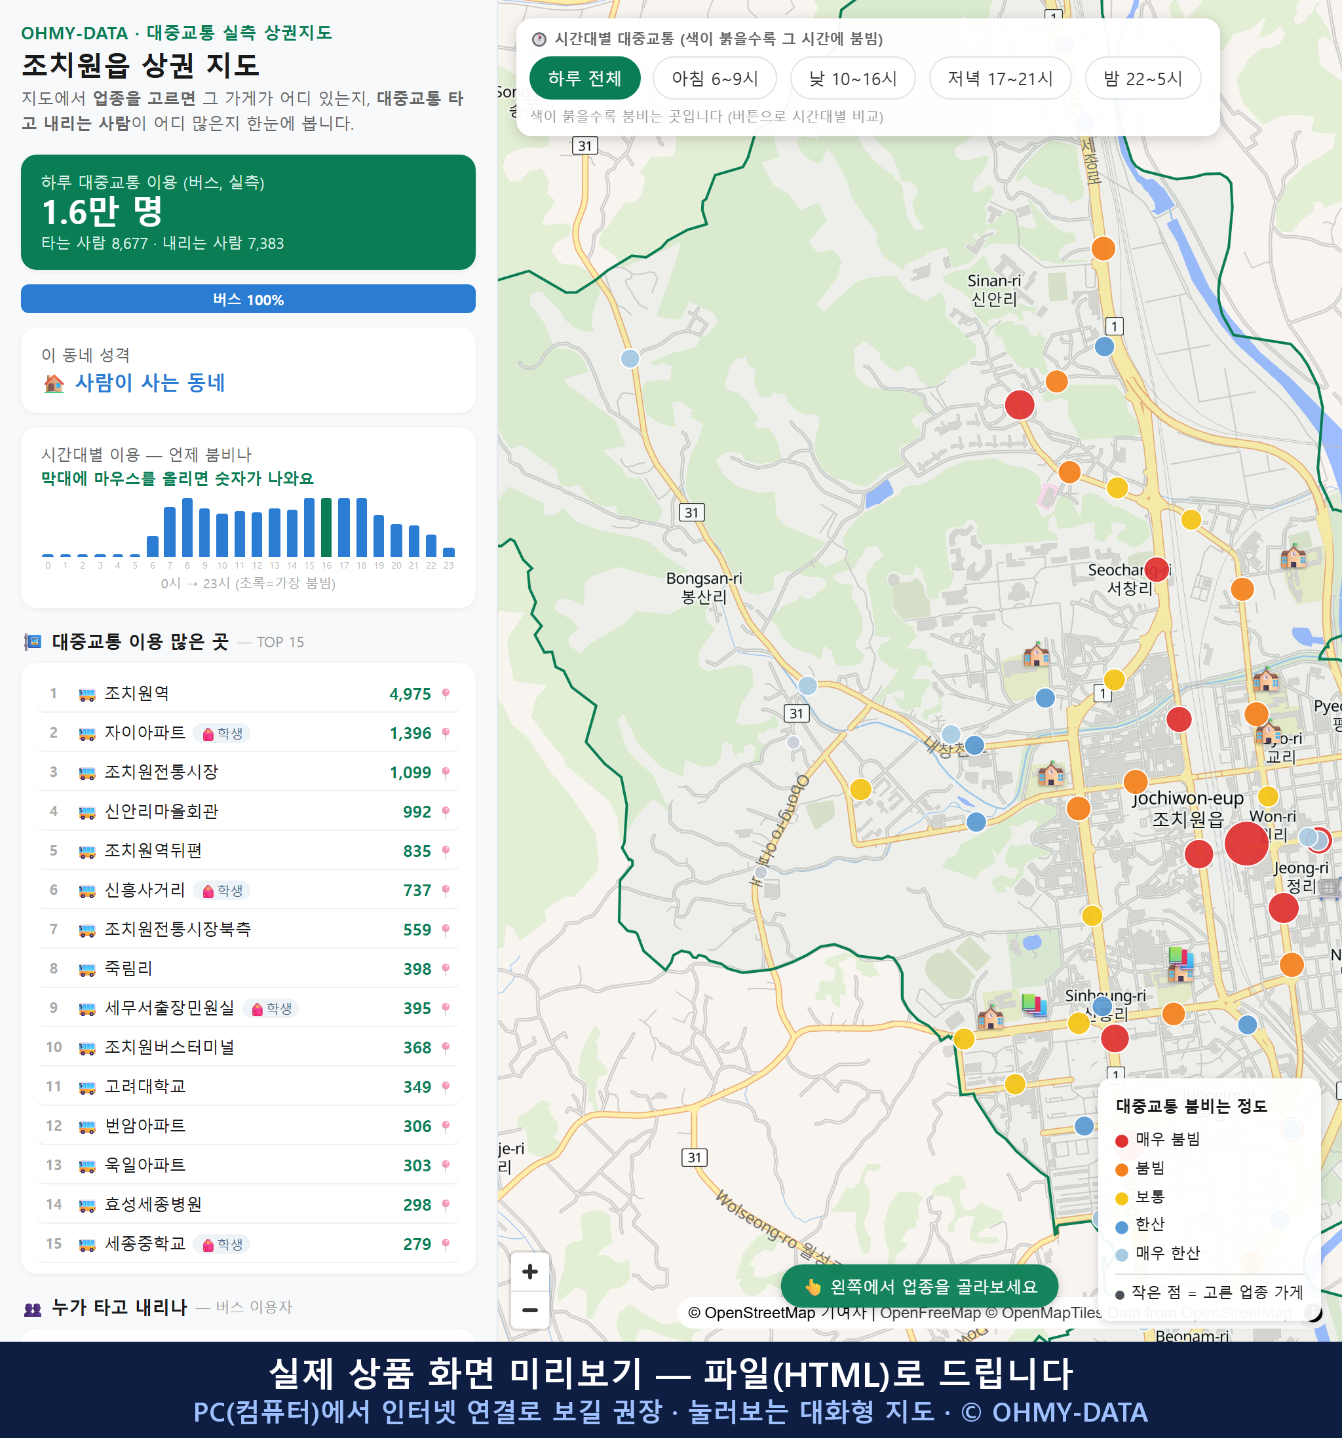Click the pin icon in 조치원역 row
The height and width of the screenshot is (1438, 1342).
coord(446,694)
